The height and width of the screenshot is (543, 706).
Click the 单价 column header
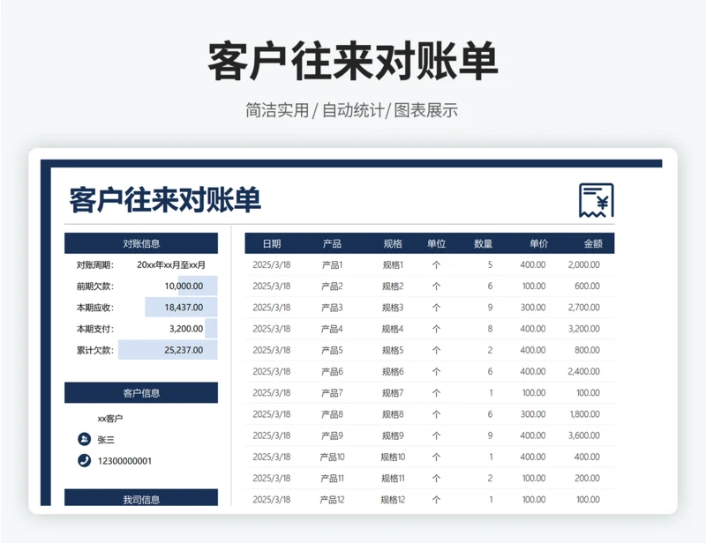(538, 244)
